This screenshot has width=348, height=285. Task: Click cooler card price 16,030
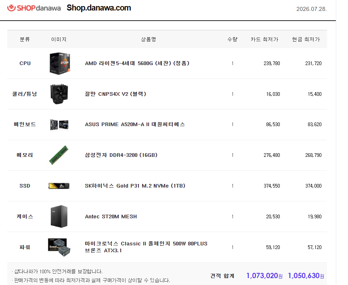[x=273, y=94]
